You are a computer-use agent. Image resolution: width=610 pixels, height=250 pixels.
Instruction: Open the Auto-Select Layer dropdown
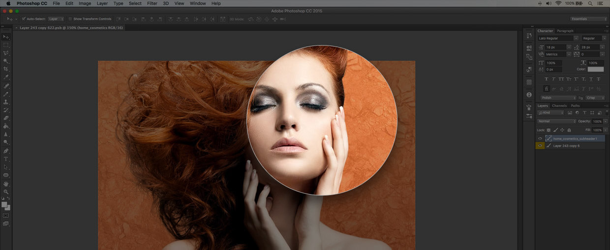56,19
